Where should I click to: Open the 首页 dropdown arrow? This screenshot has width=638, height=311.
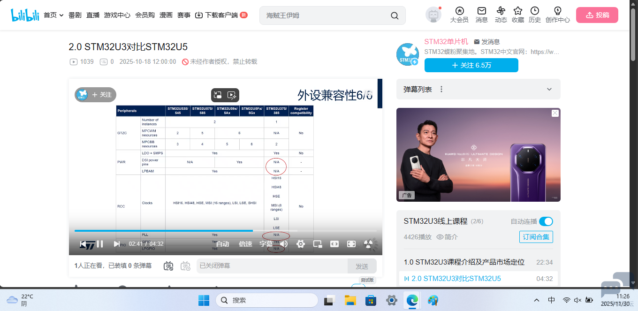(61, 15)
